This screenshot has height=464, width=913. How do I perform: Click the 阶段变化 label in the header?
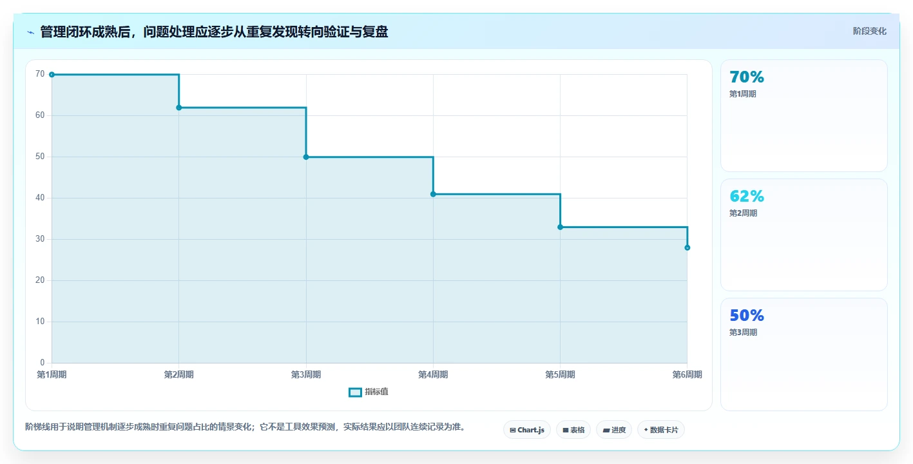pos(870,31)
